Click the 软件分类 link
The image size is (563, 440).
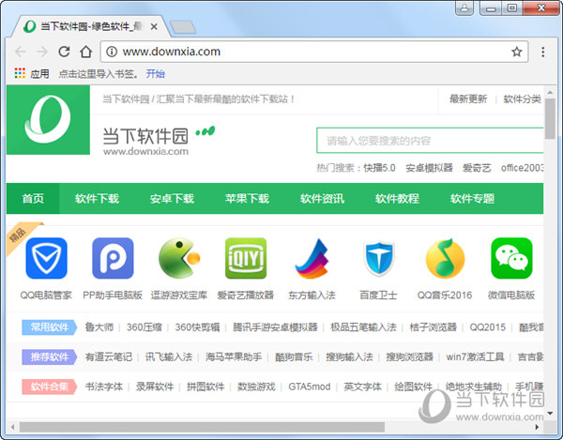pyautogui.click(x=522, y=99)
